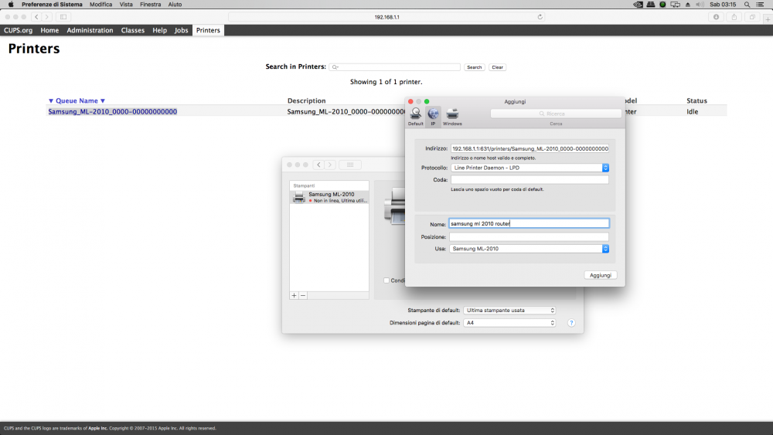Click the Safari address bar

386,17
